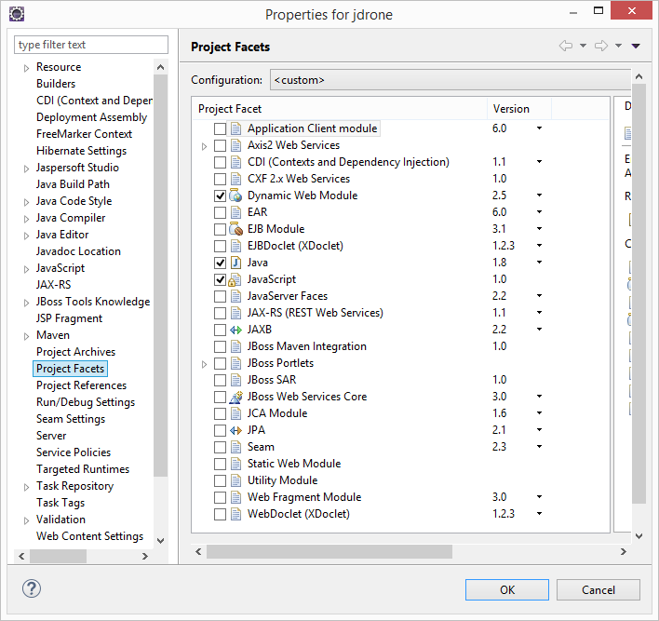Check the Seam facet checkbox
This screenshot has width=659, height=621.
[220, 447]
